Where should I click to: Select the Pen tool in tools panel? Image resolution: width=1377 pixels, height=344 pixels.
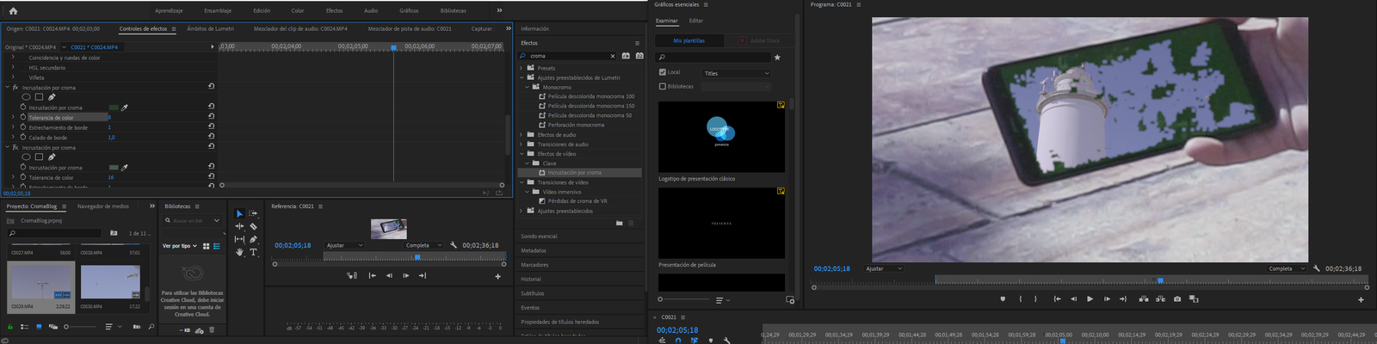point(253,240)
